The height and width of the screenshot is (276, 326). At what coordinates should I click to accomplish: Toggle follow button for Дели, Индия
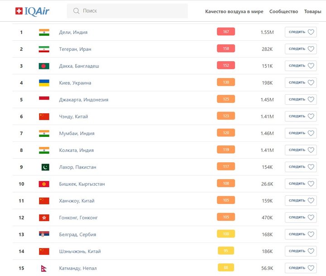[301, 32]
